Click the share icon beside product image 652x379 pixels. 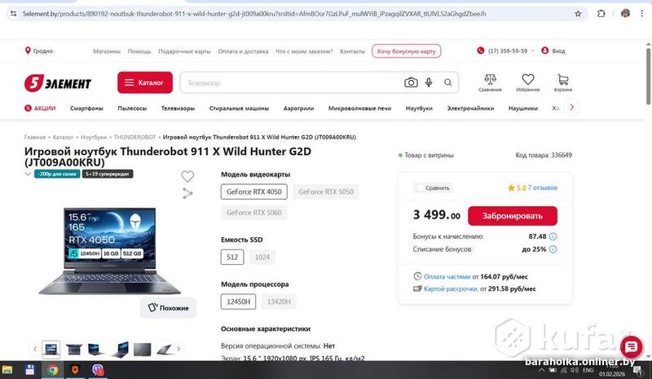pos(187,193)
